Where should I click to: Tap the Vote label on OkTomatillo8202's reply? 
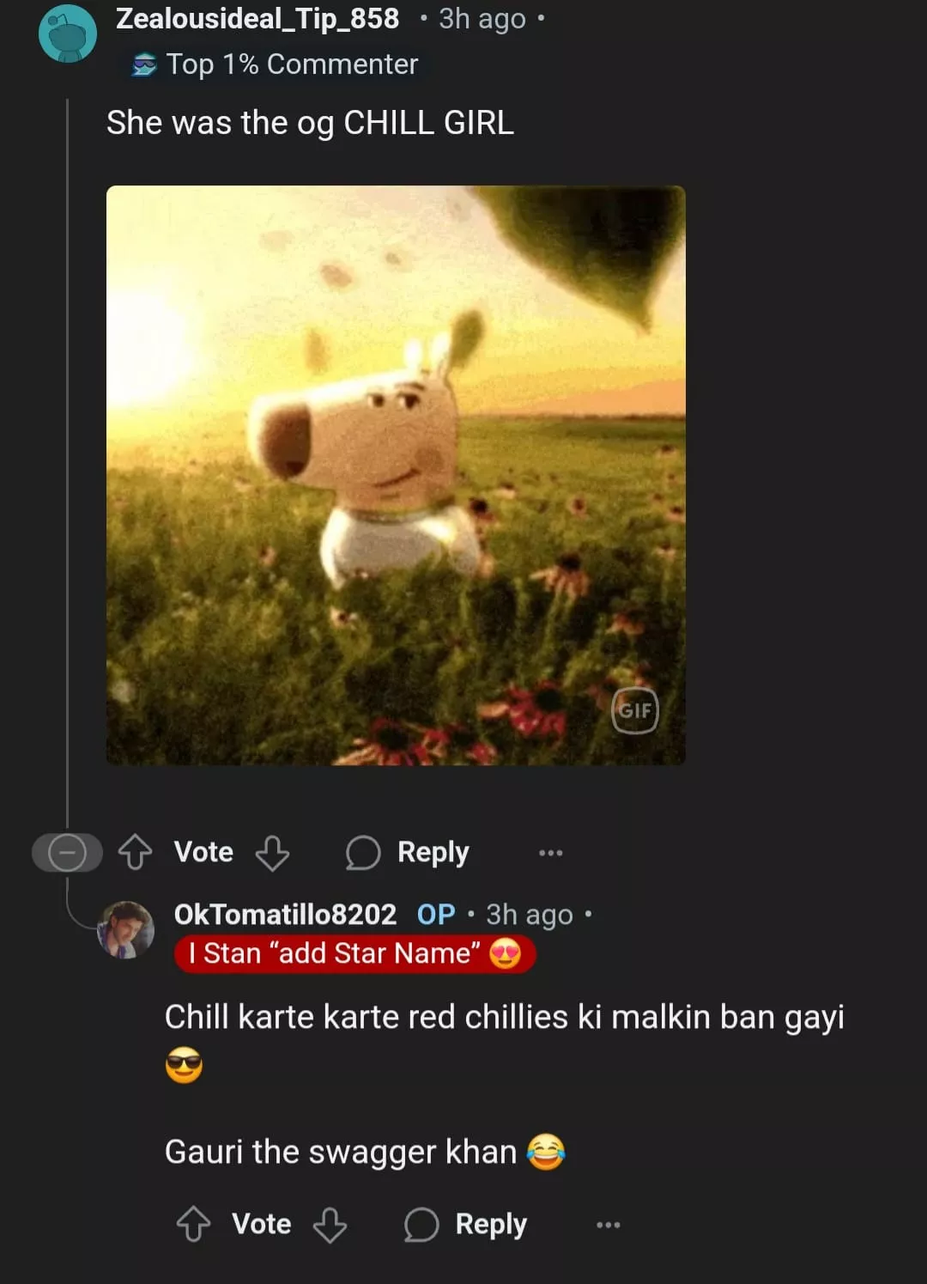262,1224
